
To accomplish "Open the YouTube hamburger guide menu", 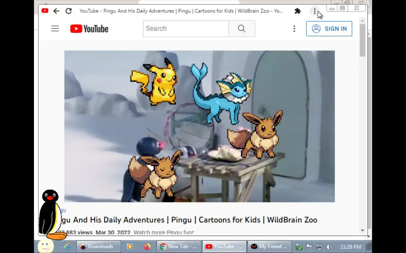I will click(55, 29).
